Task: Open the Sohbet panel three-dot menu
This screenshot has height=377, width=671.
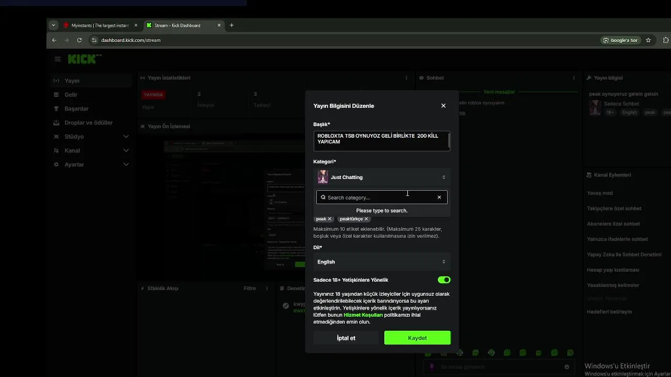Action: [574, 78]
